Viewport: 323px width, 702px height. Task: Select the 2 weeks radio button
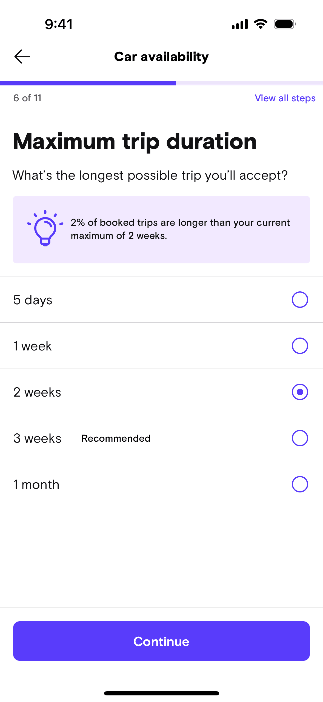300,392
